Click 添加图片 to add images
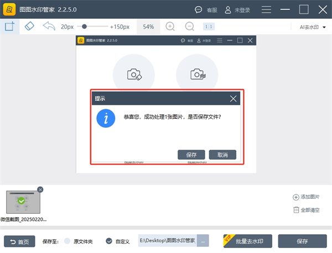Viewport: 332px width, 253px height. pos(306,197)
